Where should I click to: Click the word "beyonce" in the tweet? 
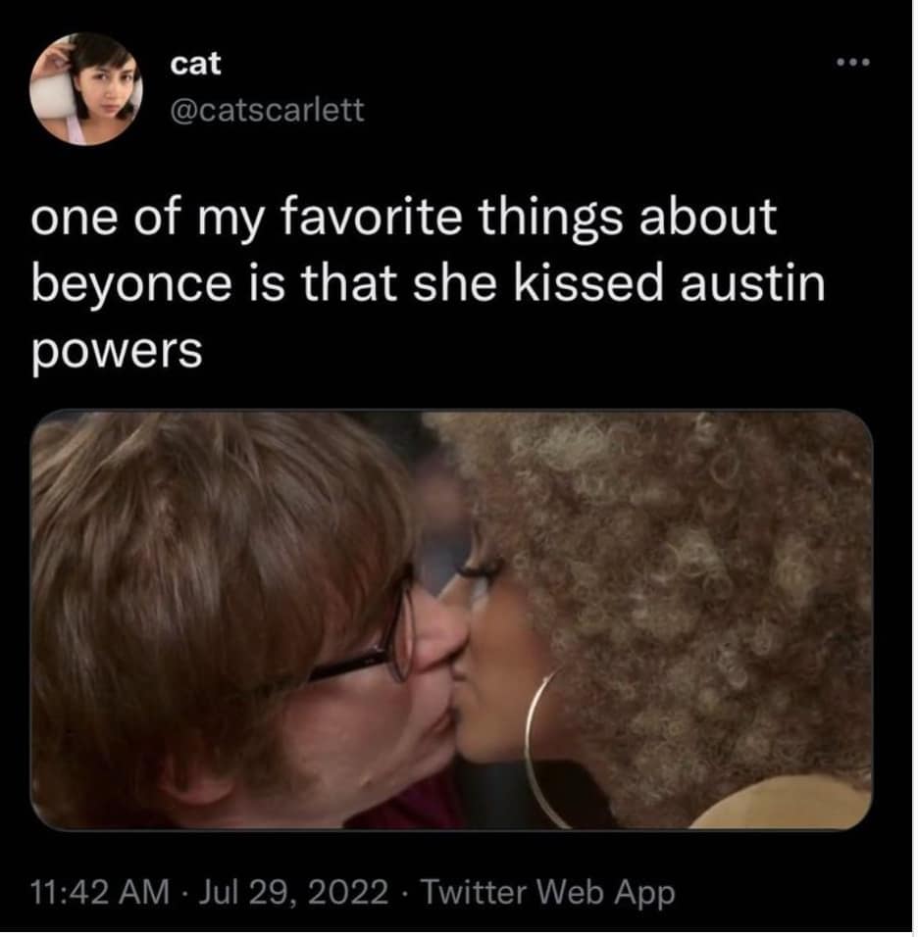[131, 285]
